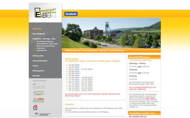Screen dimensions: 190x118
Task: Select the date 30.08.2025 entry
Action: [74, 73]
